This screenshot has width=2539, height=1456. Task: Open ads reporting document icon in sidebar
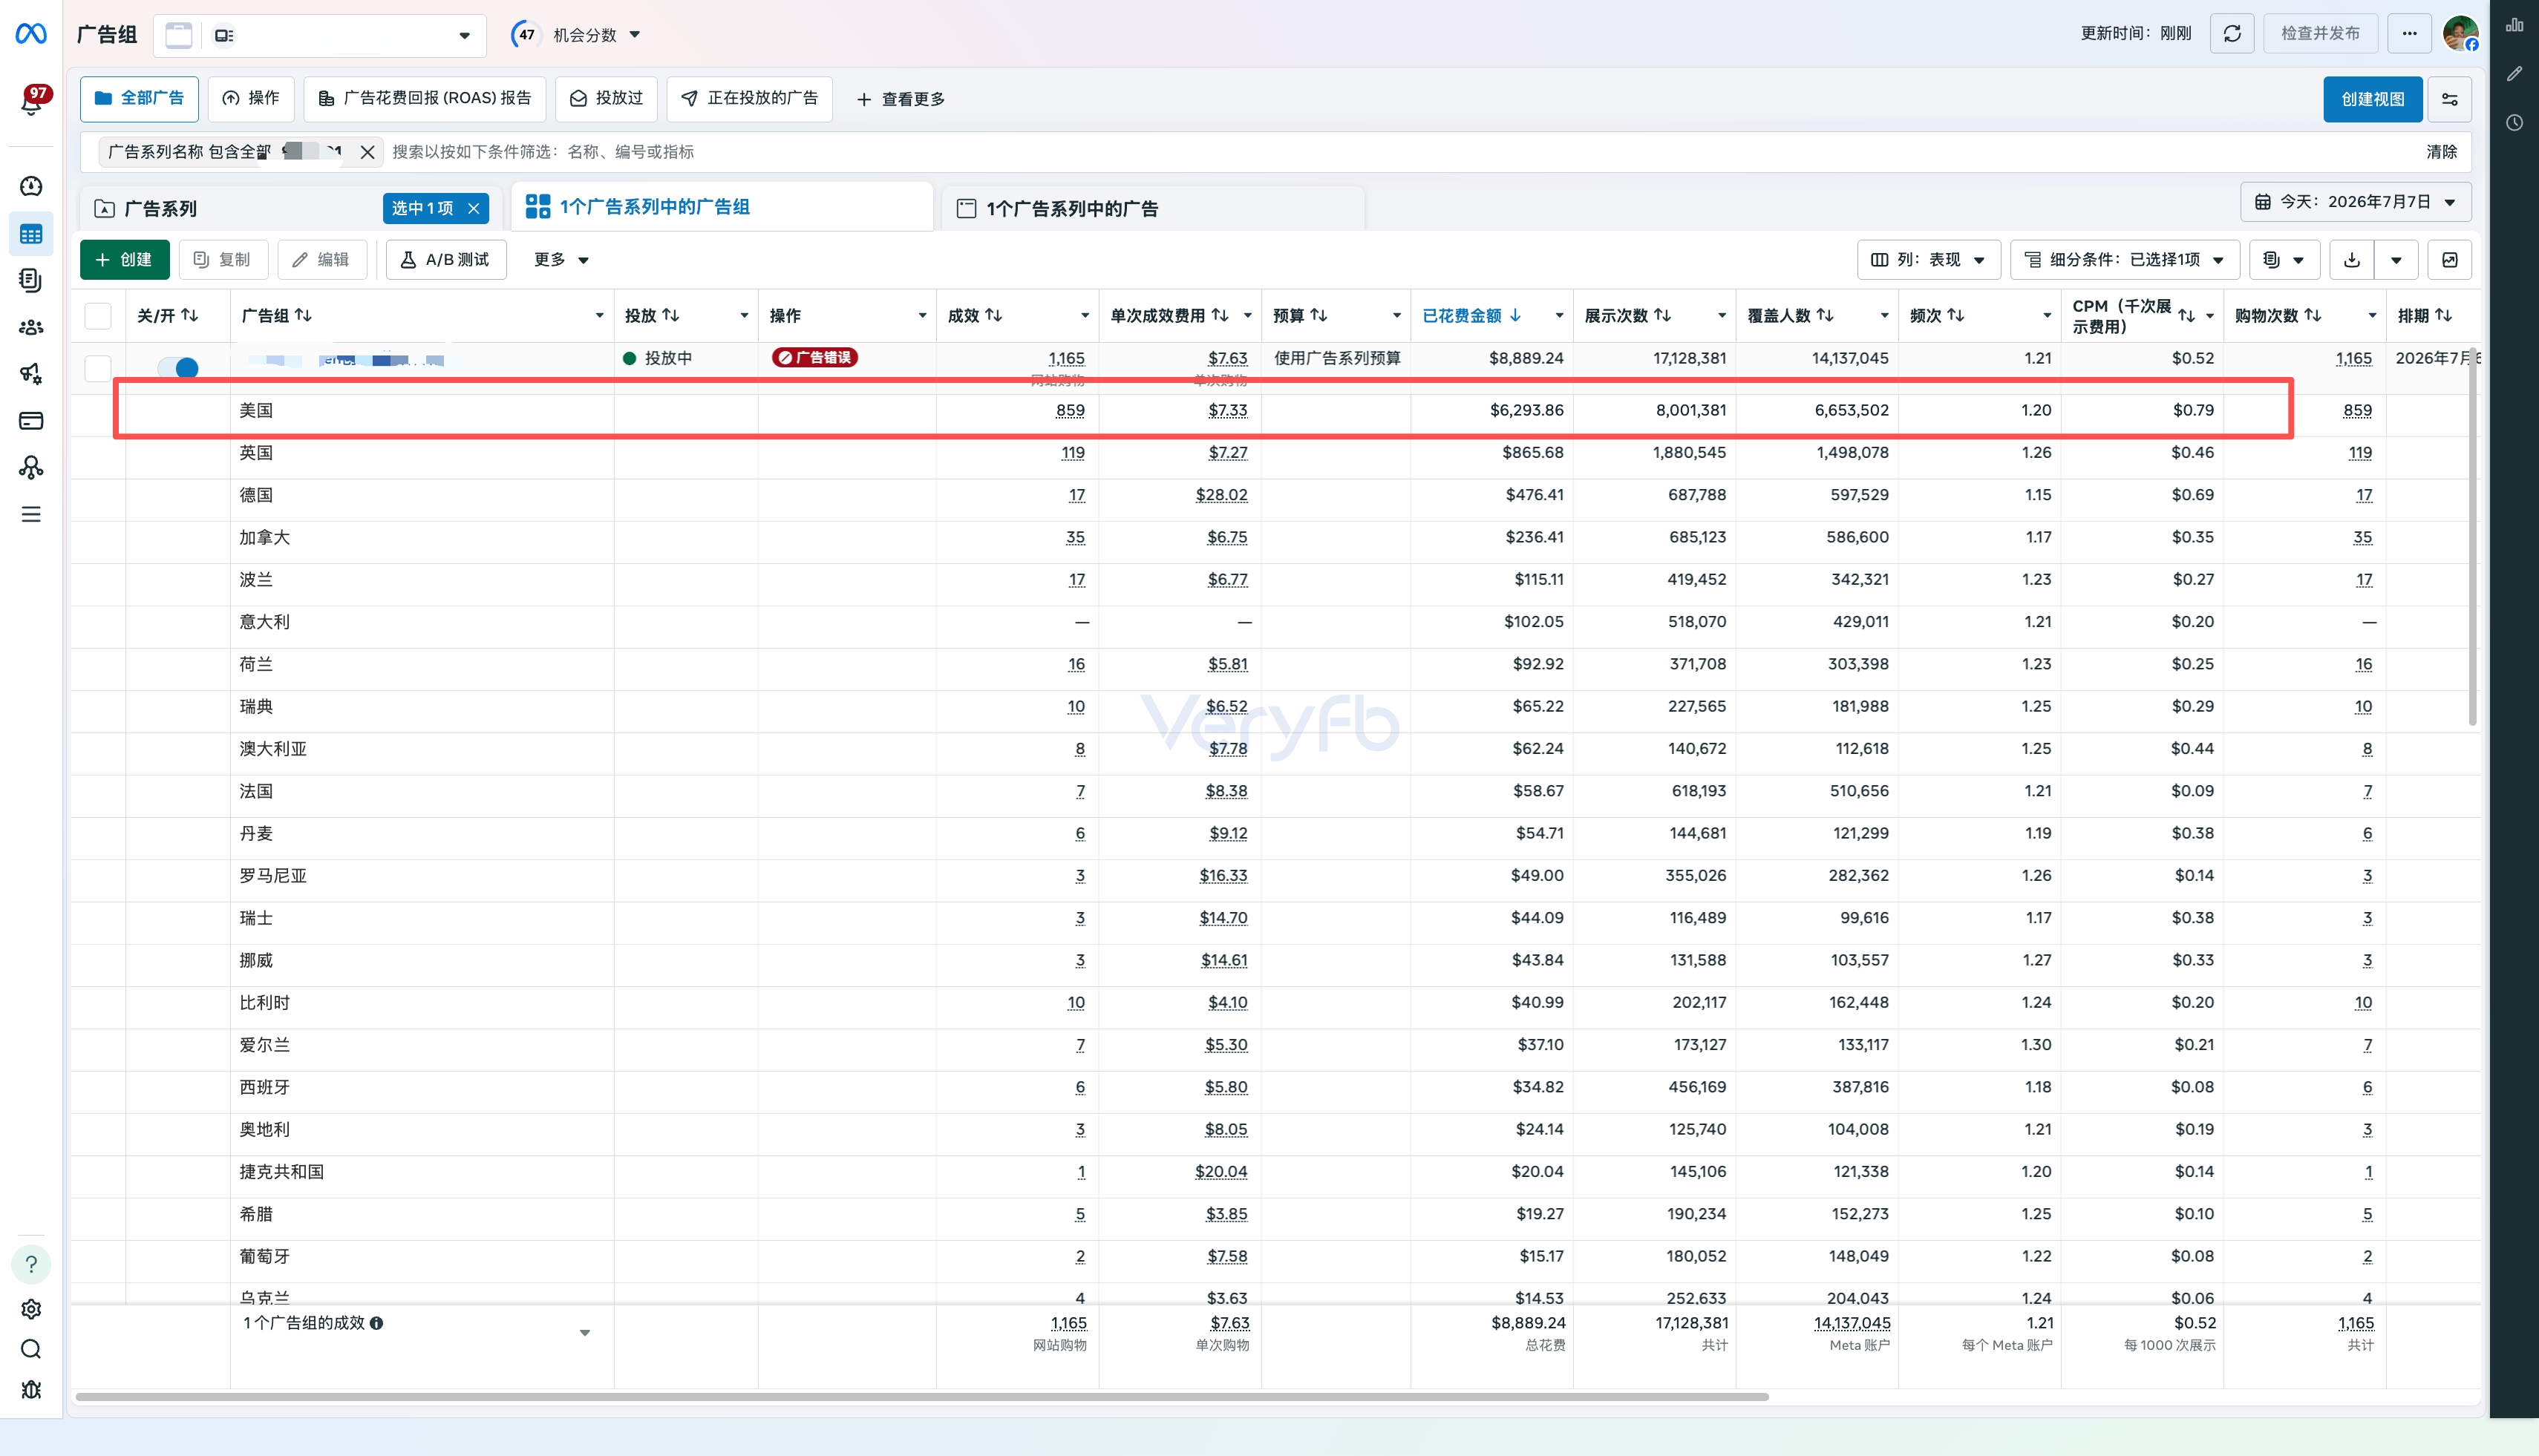click(31, 280)
